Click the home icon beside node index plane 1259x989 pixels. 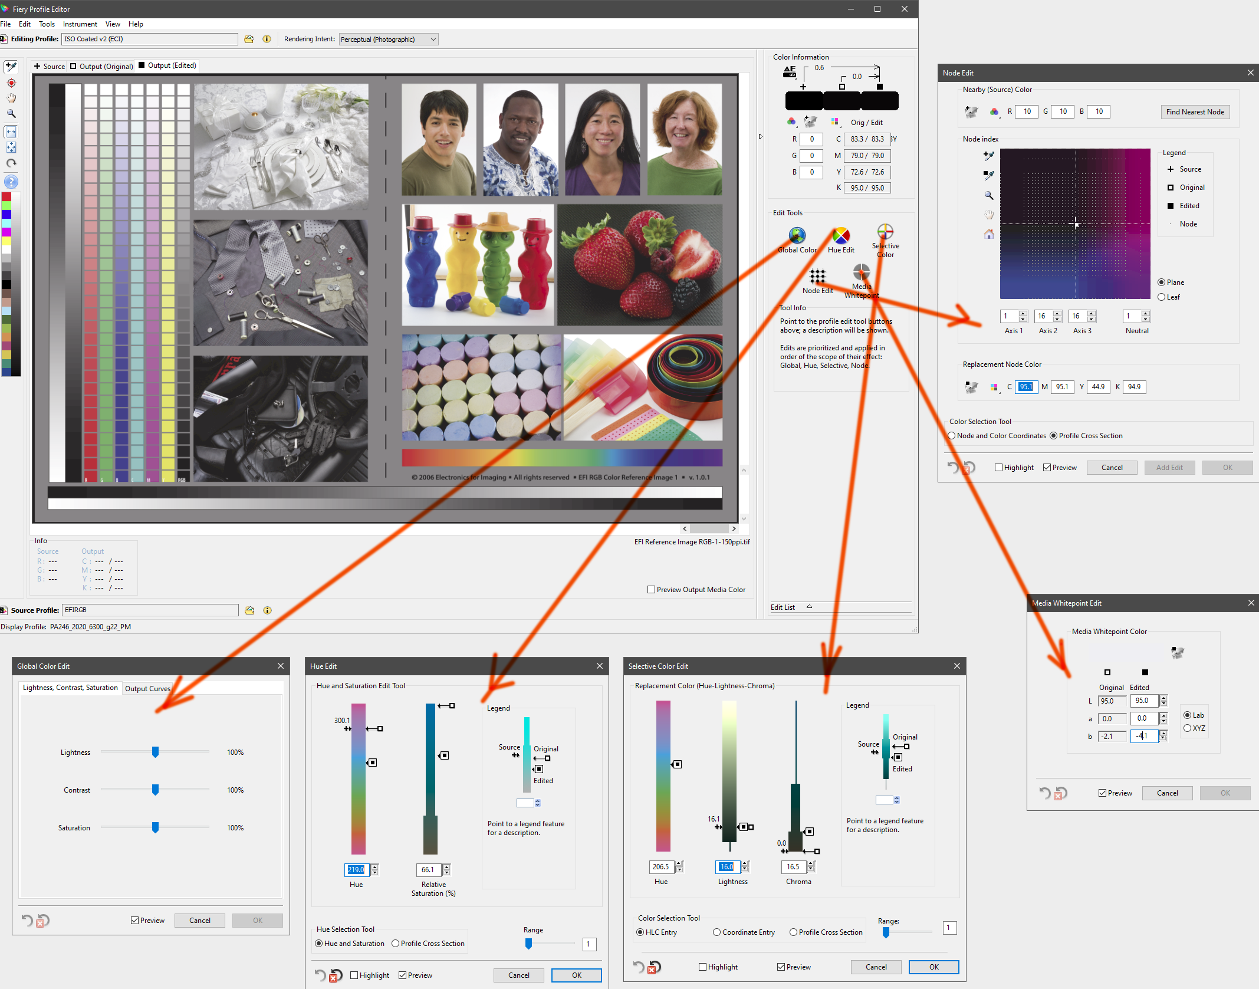[x=989, y=234]
